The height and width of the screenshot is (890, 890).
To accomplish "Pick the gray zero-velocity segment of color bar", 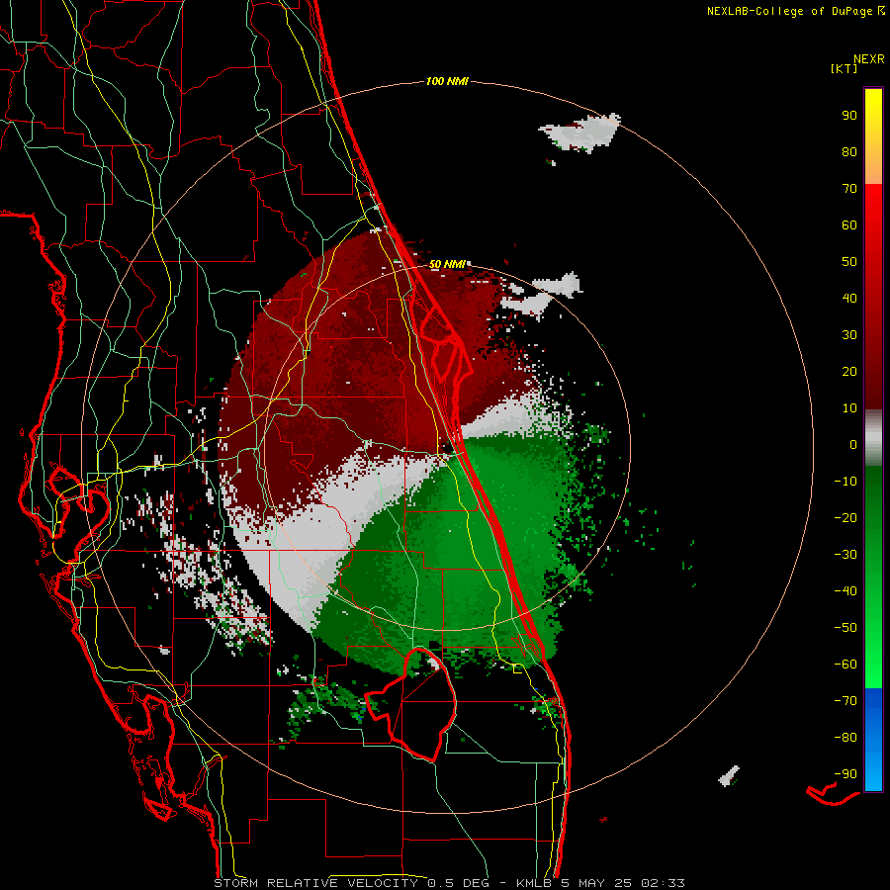I will tap(873, 438).
